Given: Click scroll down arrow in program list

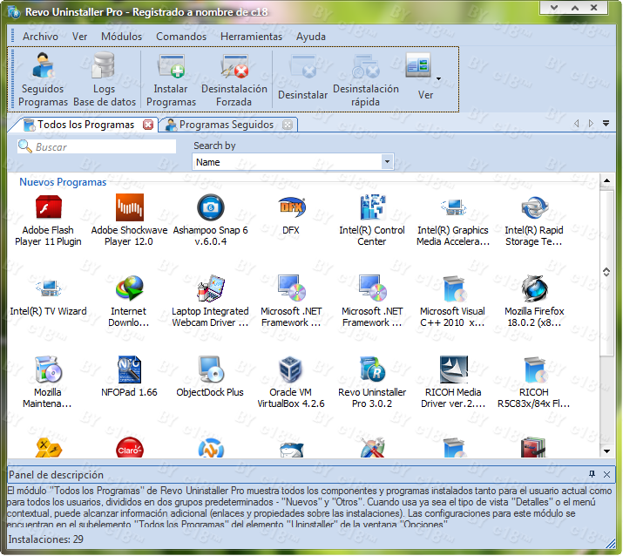Looking at the screenshot, I should (607, 451).
